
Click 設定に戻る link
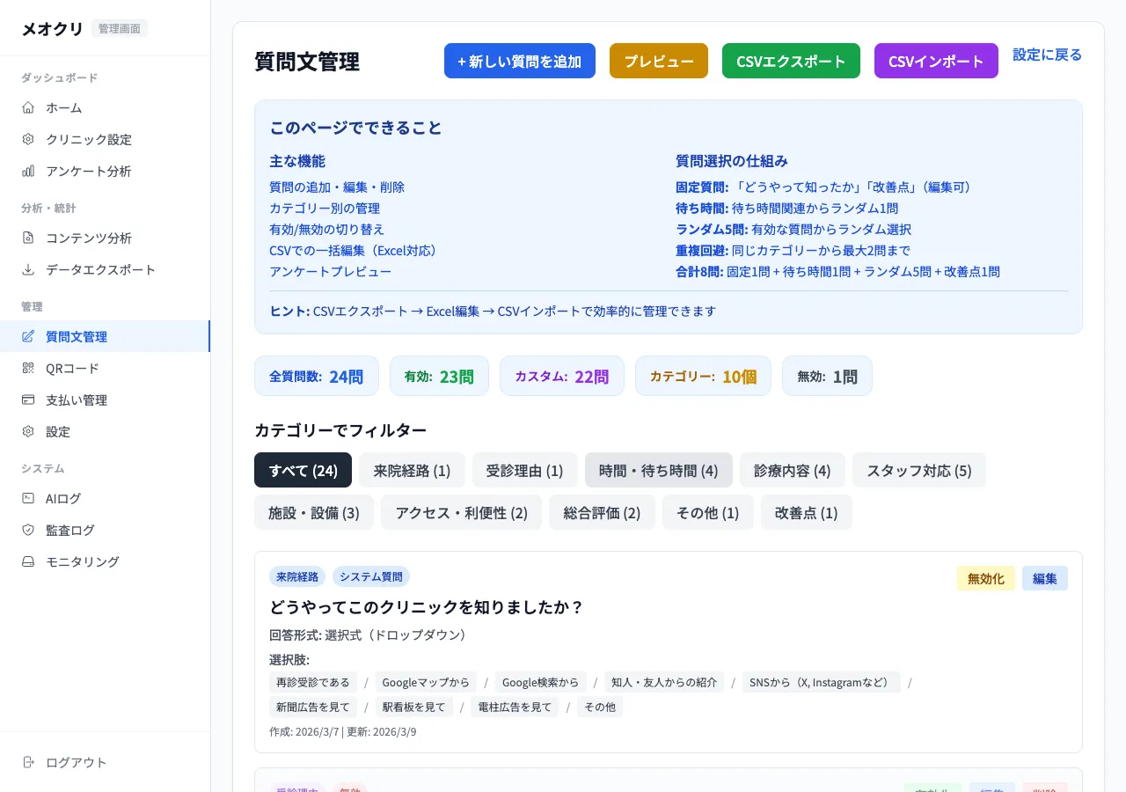(1047, 55)
